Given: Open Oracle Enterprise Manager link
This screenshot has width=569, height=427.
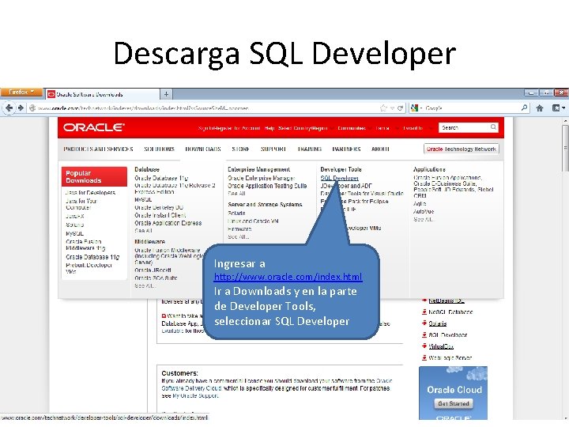Looking at the screenshot, I should pos(262,178).
